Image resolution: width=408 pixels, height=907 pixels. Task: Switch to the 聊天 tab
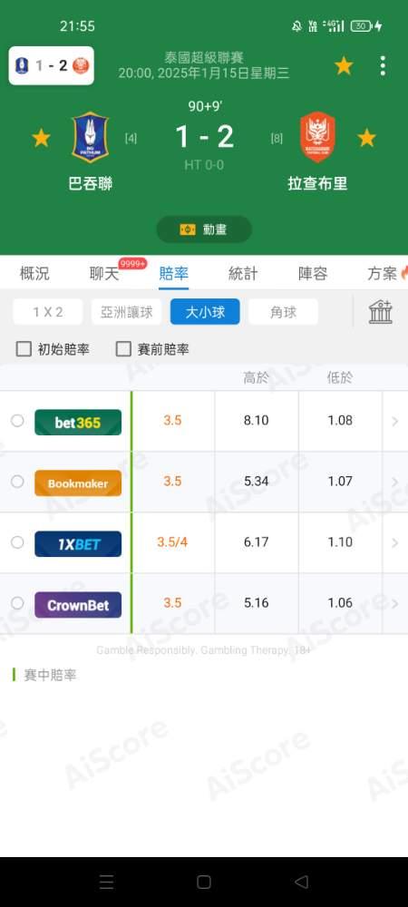click(104, 274)
